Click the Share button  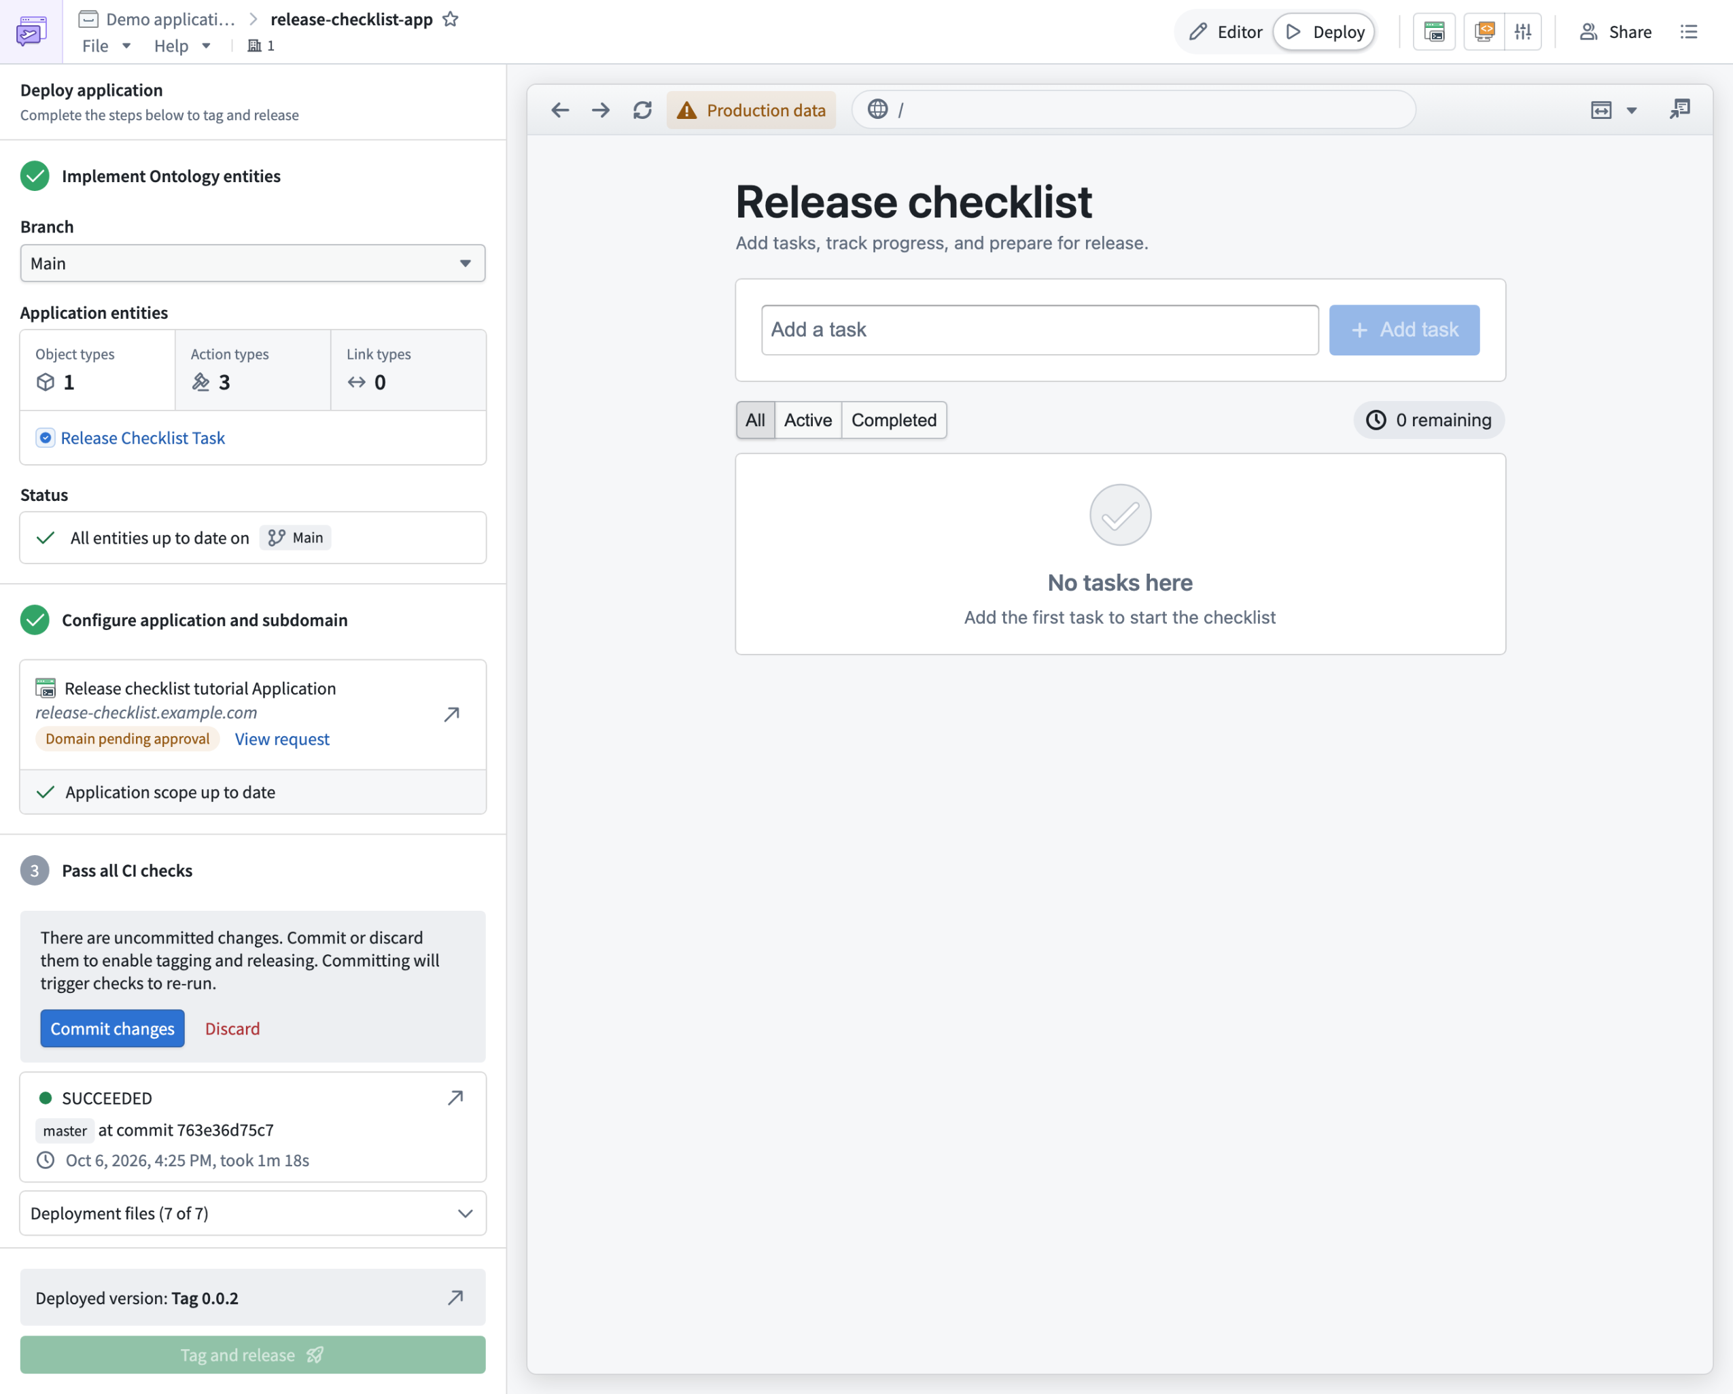point(1615,32)
